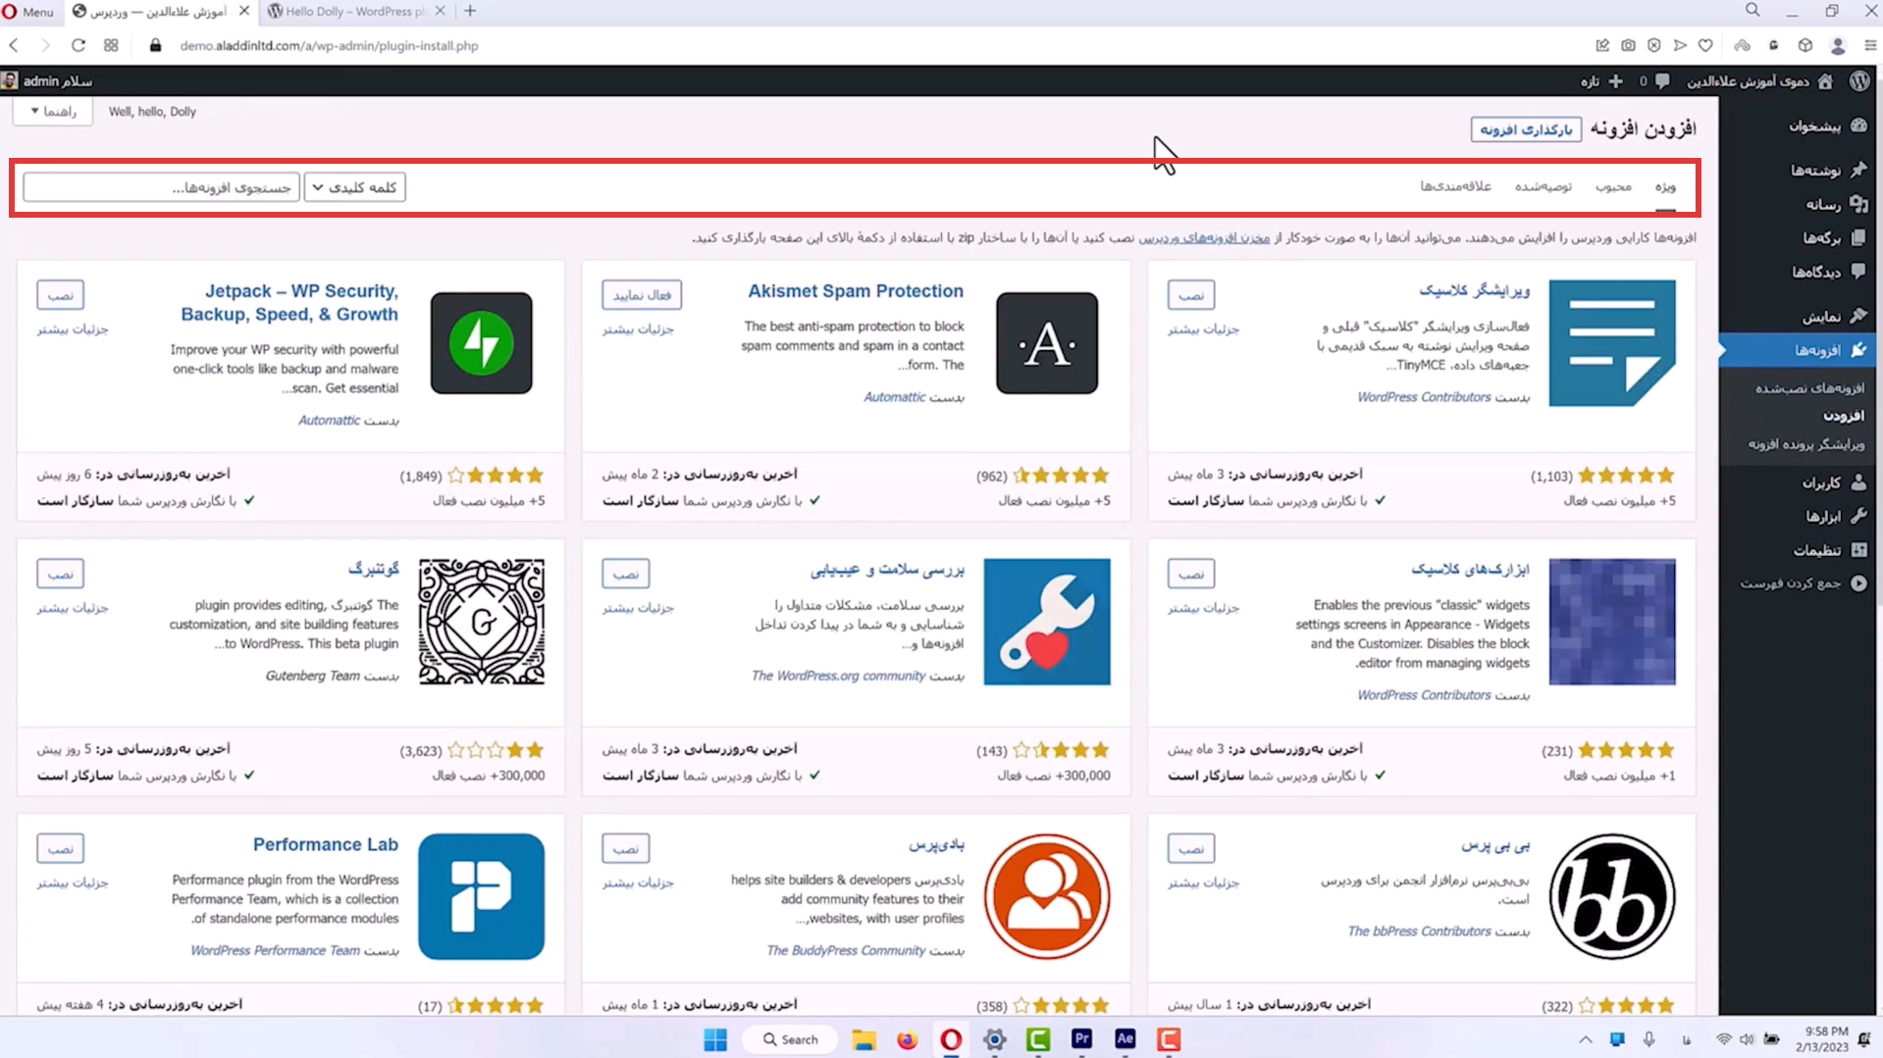Open After Effects from the taskbar
1883x1058 pixels.
[x=1125, y=1039]
